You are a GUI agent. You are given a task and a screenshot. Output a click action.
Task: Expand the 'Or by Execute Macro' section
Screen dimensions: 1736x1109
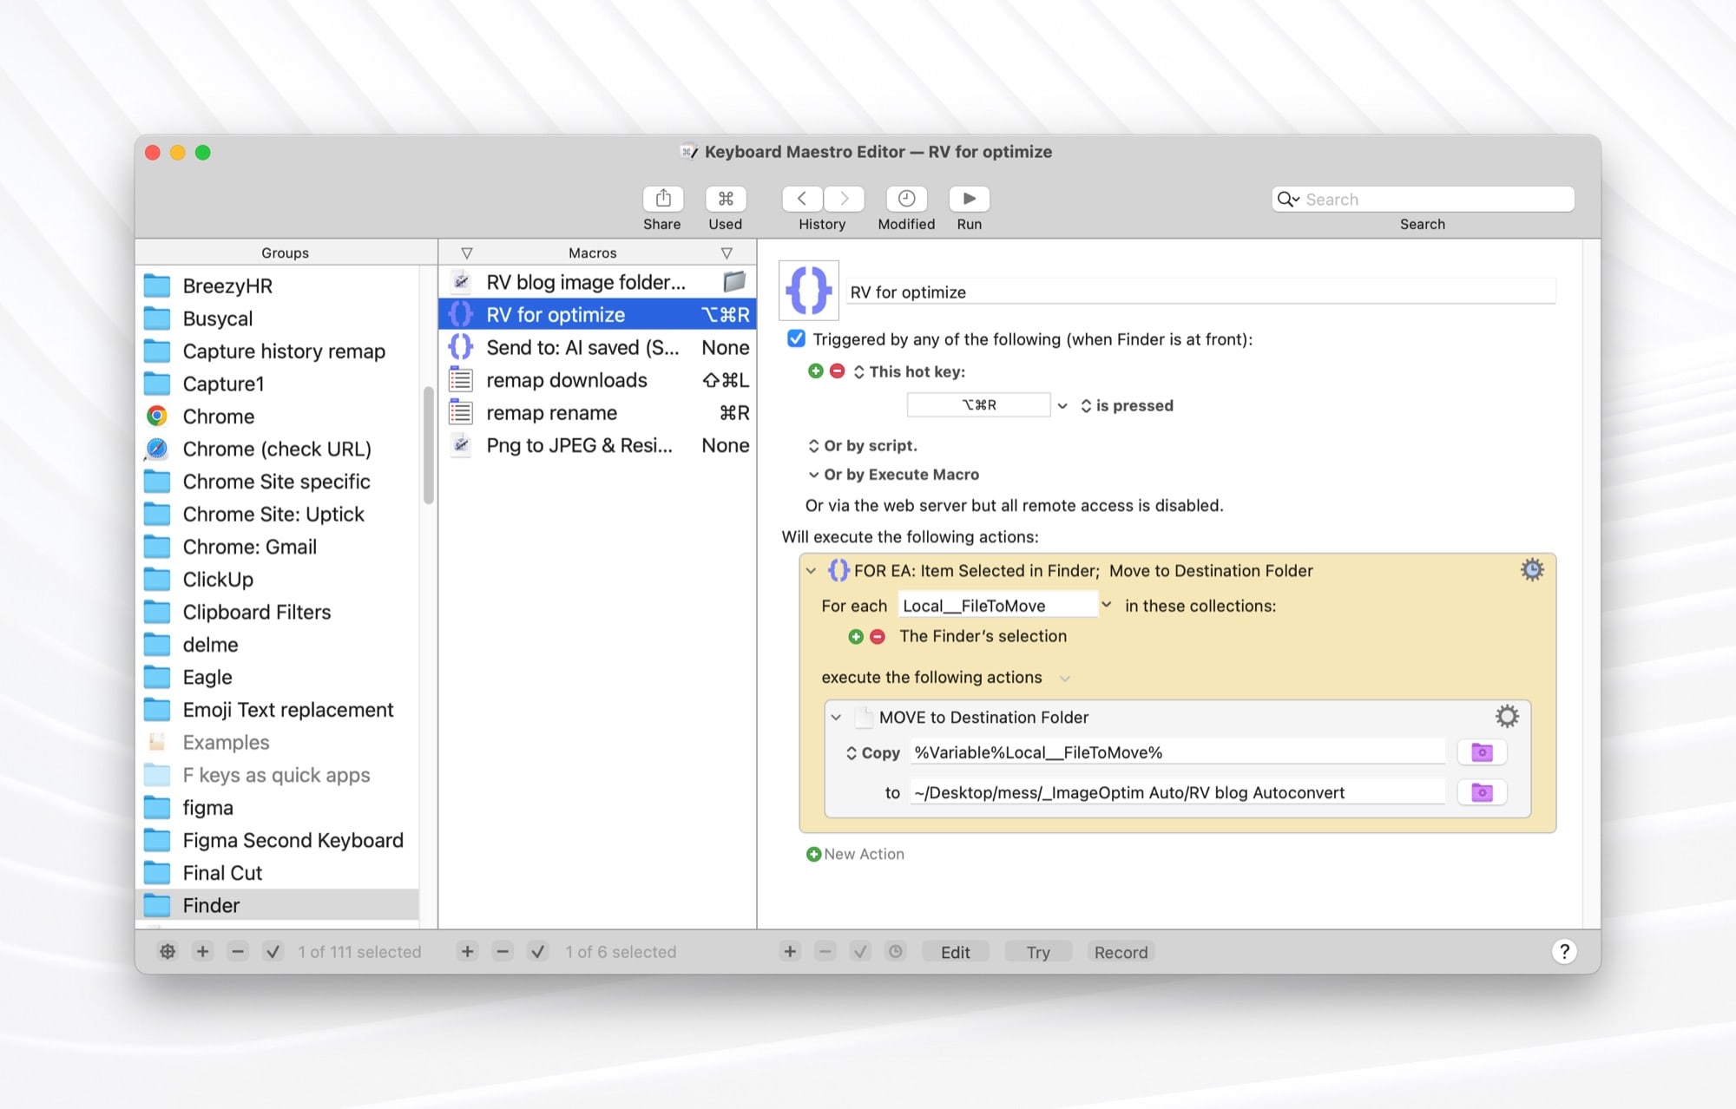tap(813, 475)
